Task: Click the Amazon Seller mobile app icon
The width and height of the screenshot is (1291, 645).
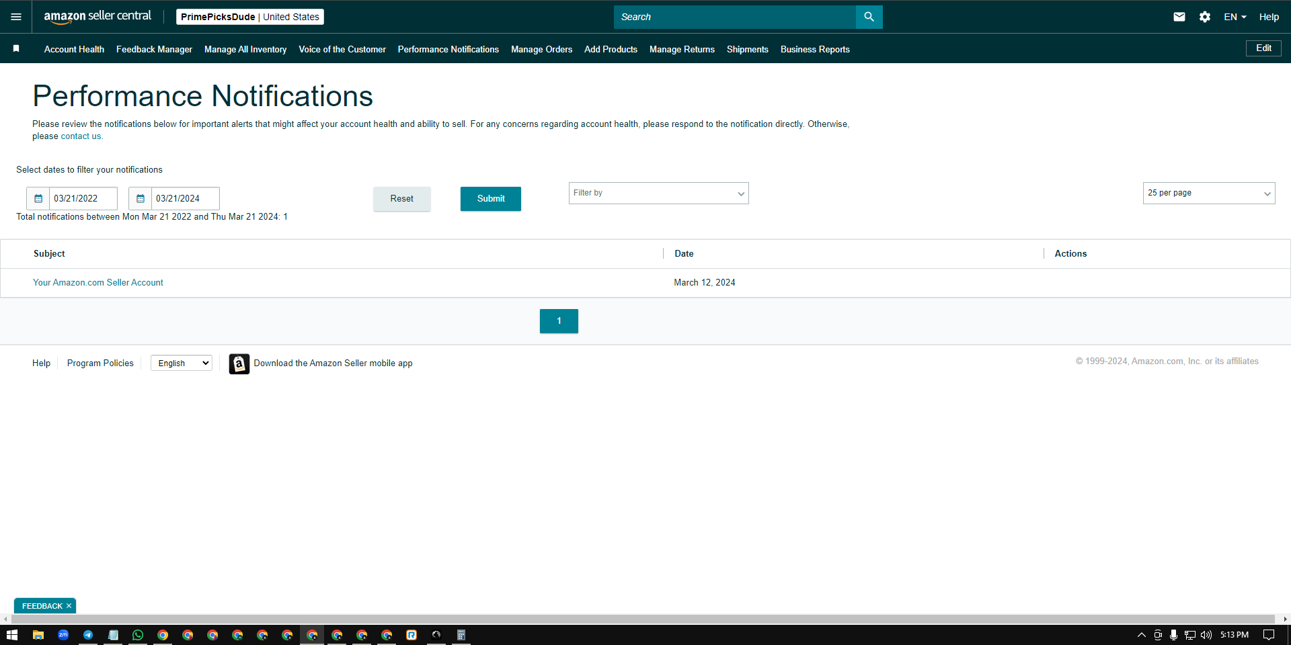Action: point(239,363)
